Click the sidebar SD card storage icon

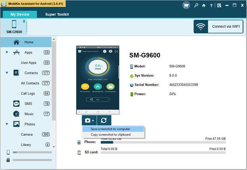(x=8, y=160)
